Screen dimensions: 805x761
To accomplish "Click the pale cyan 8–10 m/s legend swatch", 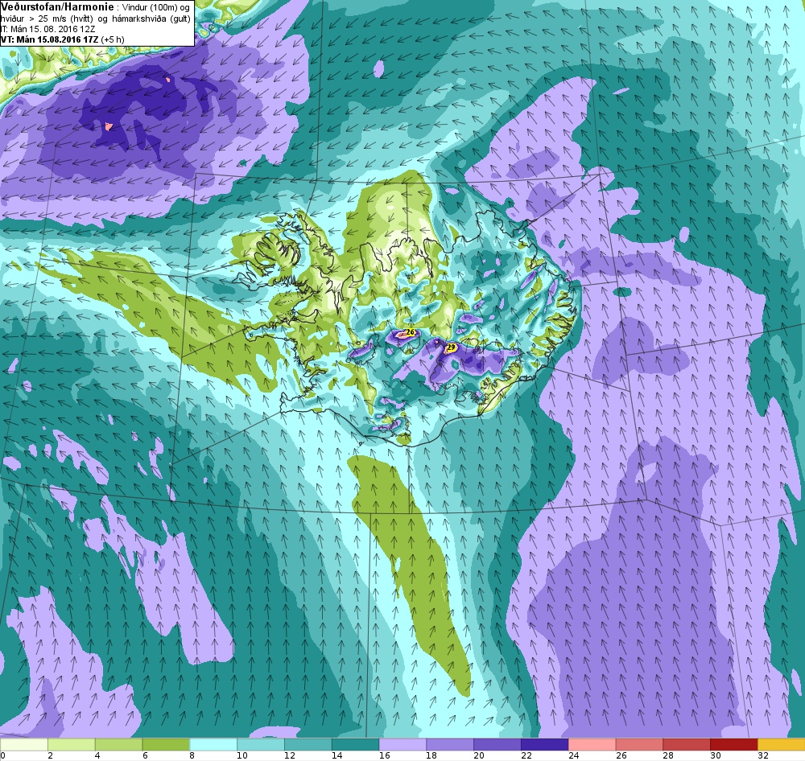I will 213,745.
